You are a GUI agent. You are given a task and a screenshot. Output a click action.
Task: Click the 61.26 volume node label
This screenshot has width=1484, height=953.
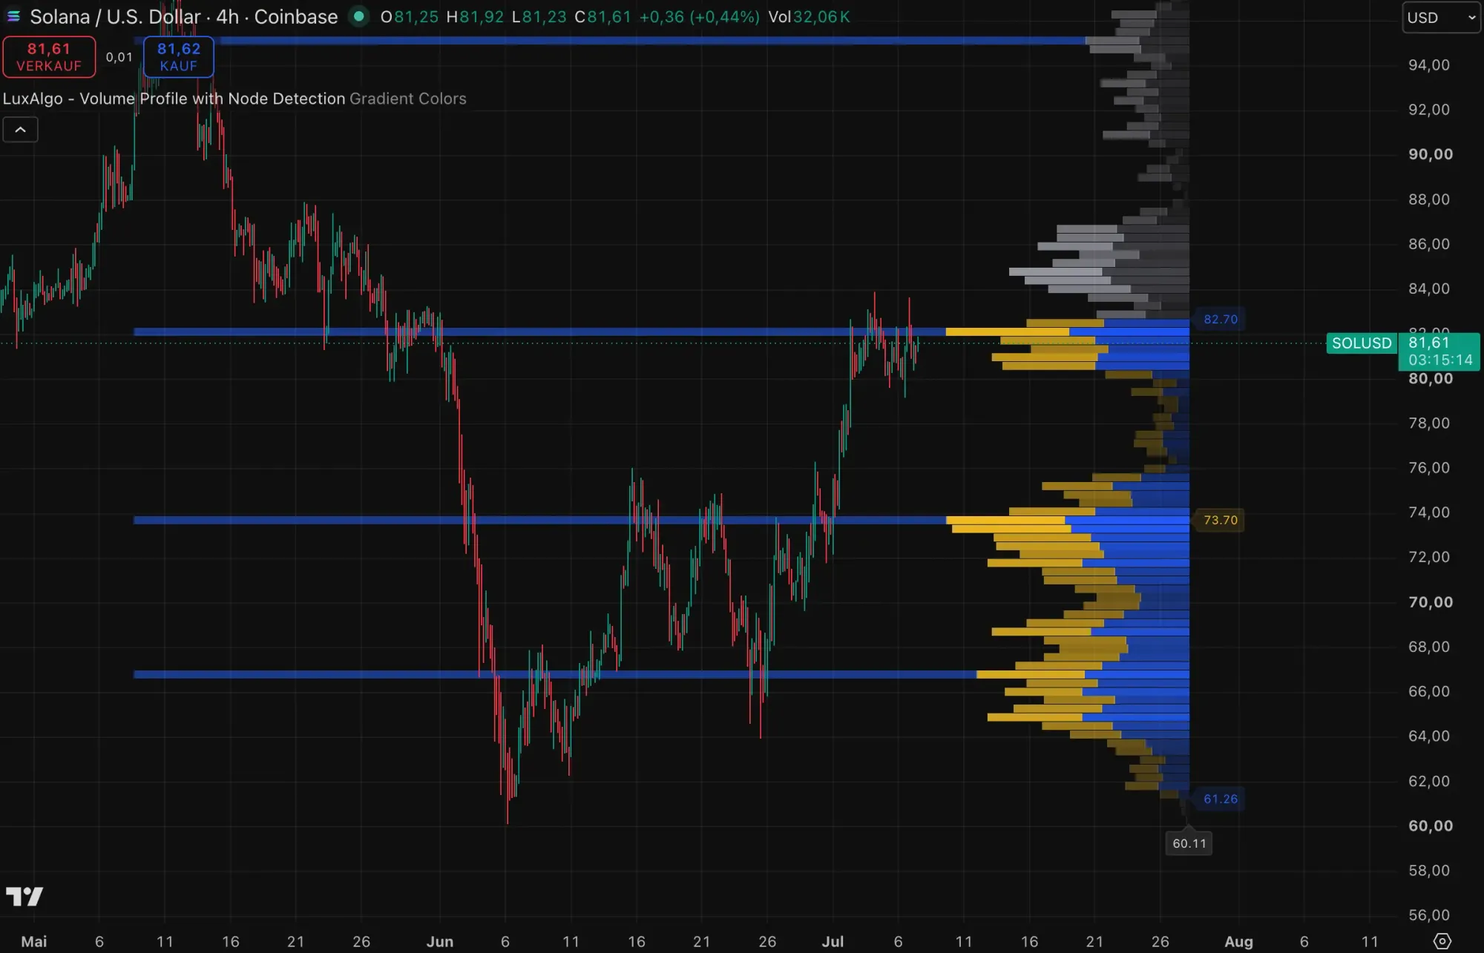(1221, 799)
